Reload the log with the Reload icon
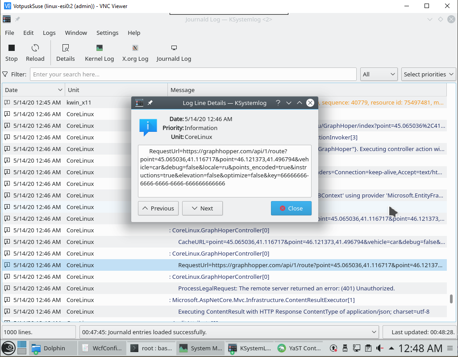 tap(35, 53)
